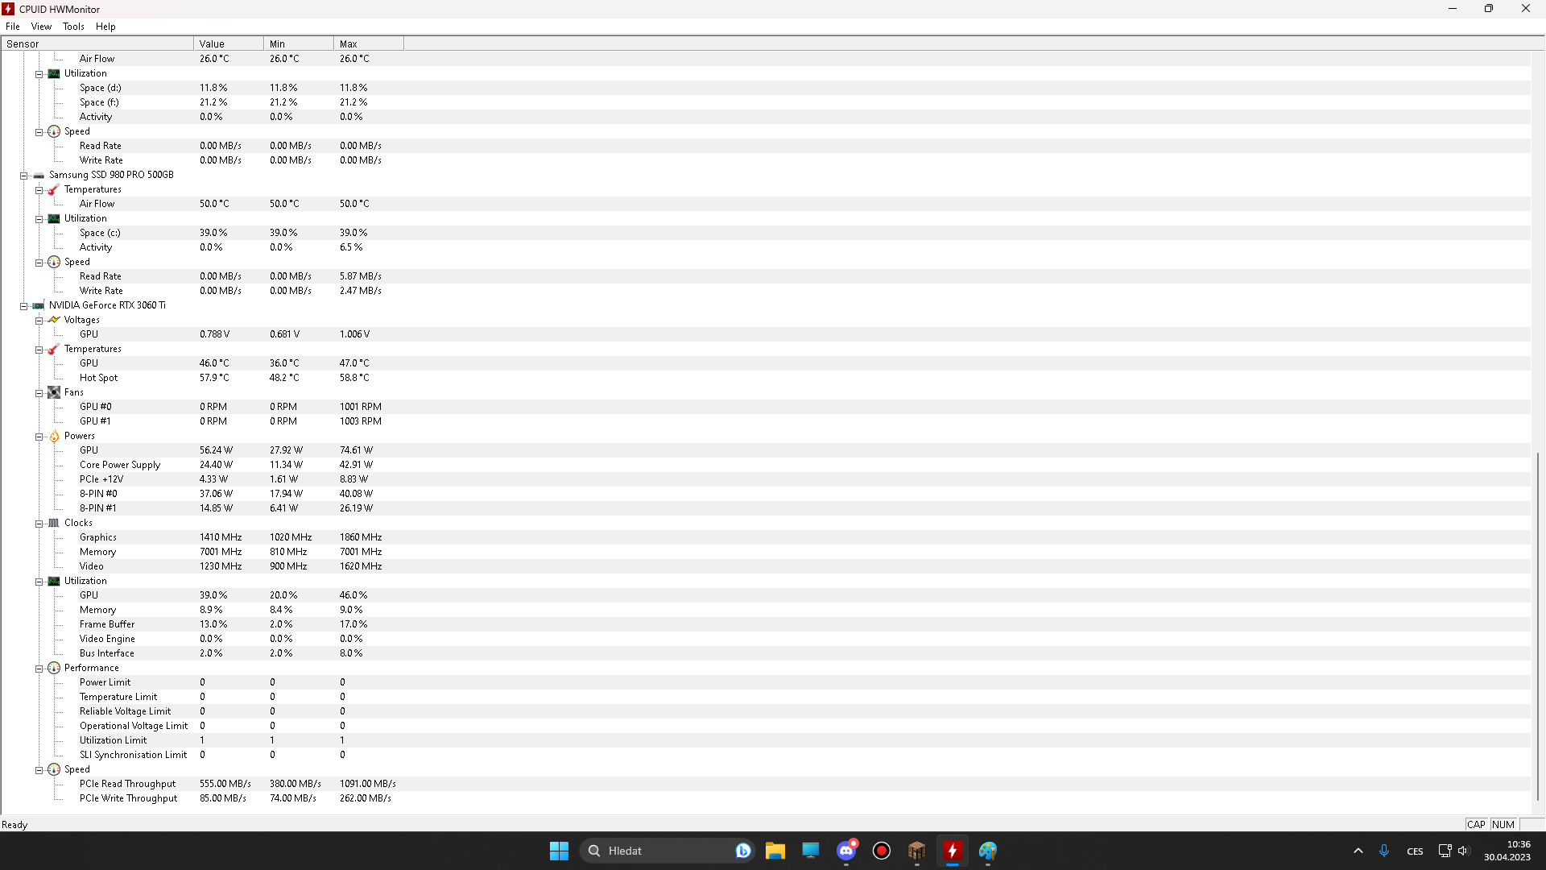Click the NVIDIA GeForce RTX 3060 Ti GPU icon
This screenshot has height=870, width=1546.
[x=39, y=306]
